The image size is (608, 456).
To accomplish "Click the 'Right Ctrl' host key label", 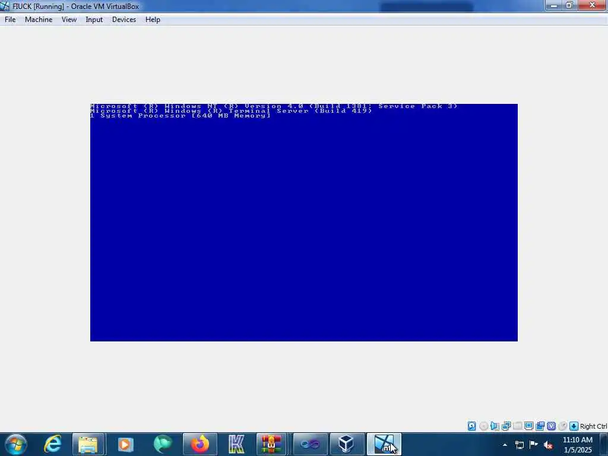I will tap(594, 426).
